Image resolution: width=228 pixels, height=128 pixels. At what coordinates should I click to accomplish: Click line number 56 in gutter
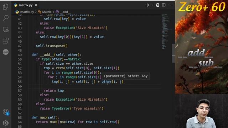[20, 86]
